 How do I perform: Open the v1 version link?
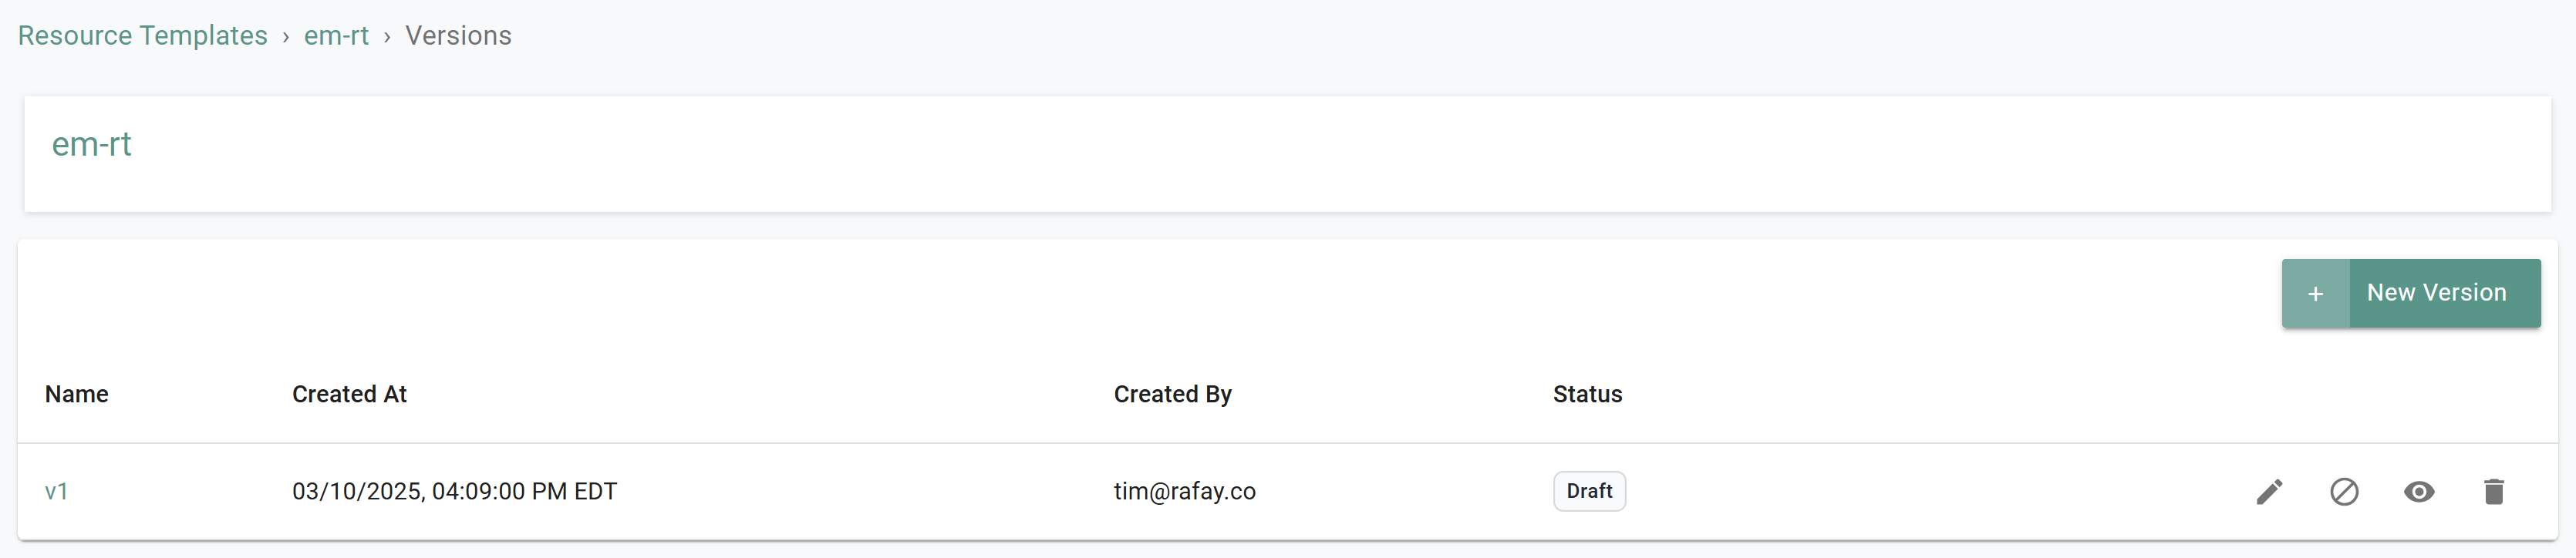point(56,491)
